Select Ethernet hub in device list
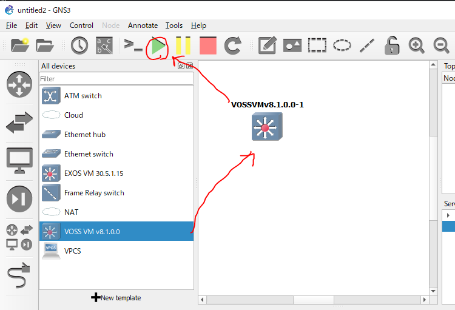This screenshot has width=455, height=310. pos(116,135)
